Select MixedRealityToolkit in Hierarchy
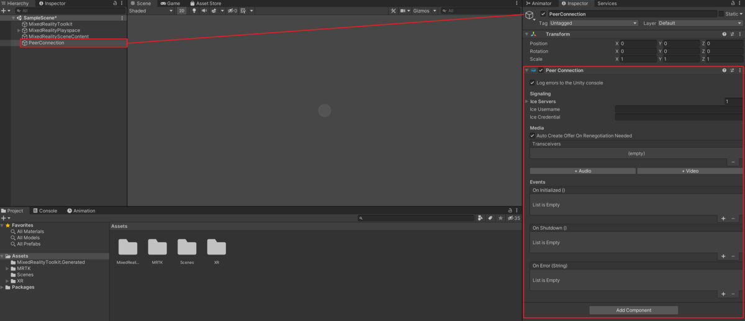The height and width of the screenshot is (321, 745). 50,24
